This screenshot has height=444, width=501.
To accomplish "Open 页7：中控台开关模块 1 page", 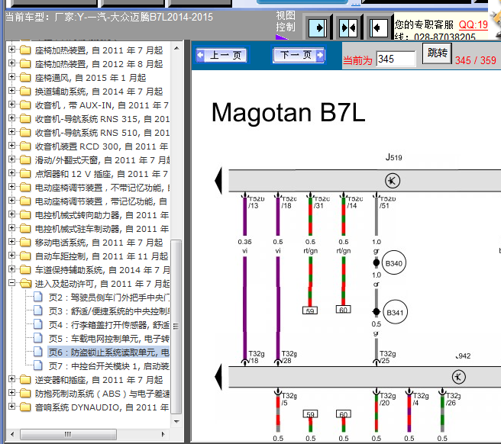I will click(109, 366).
